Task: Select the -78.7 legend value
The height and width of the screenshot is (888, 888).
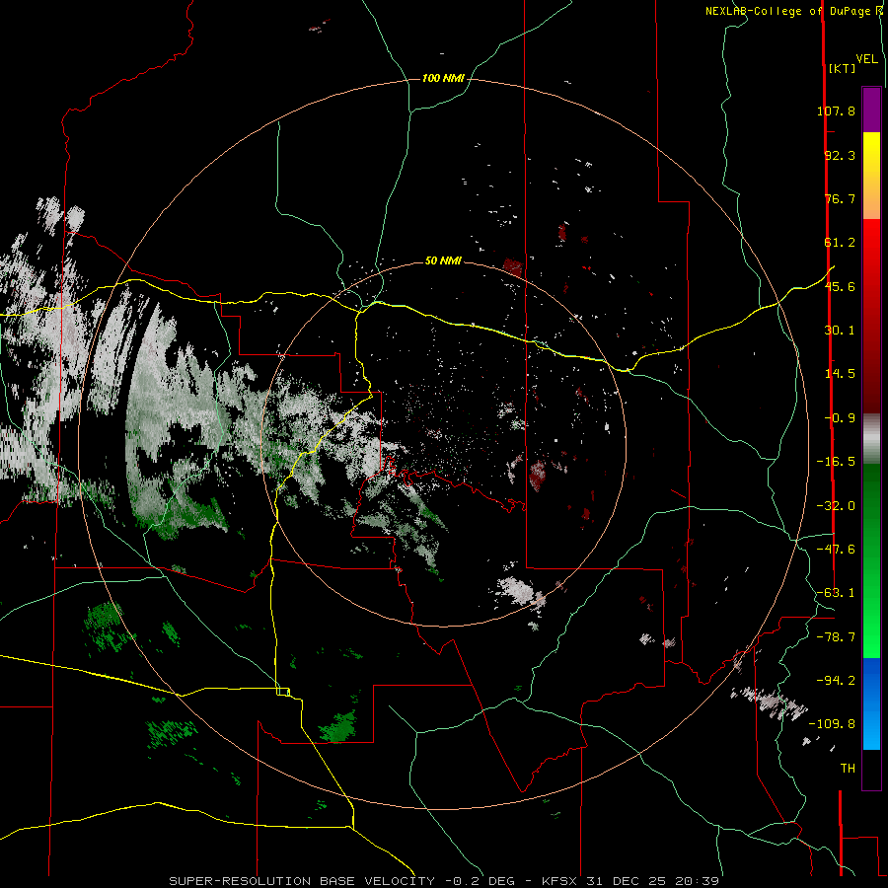Action: [836, 637]
